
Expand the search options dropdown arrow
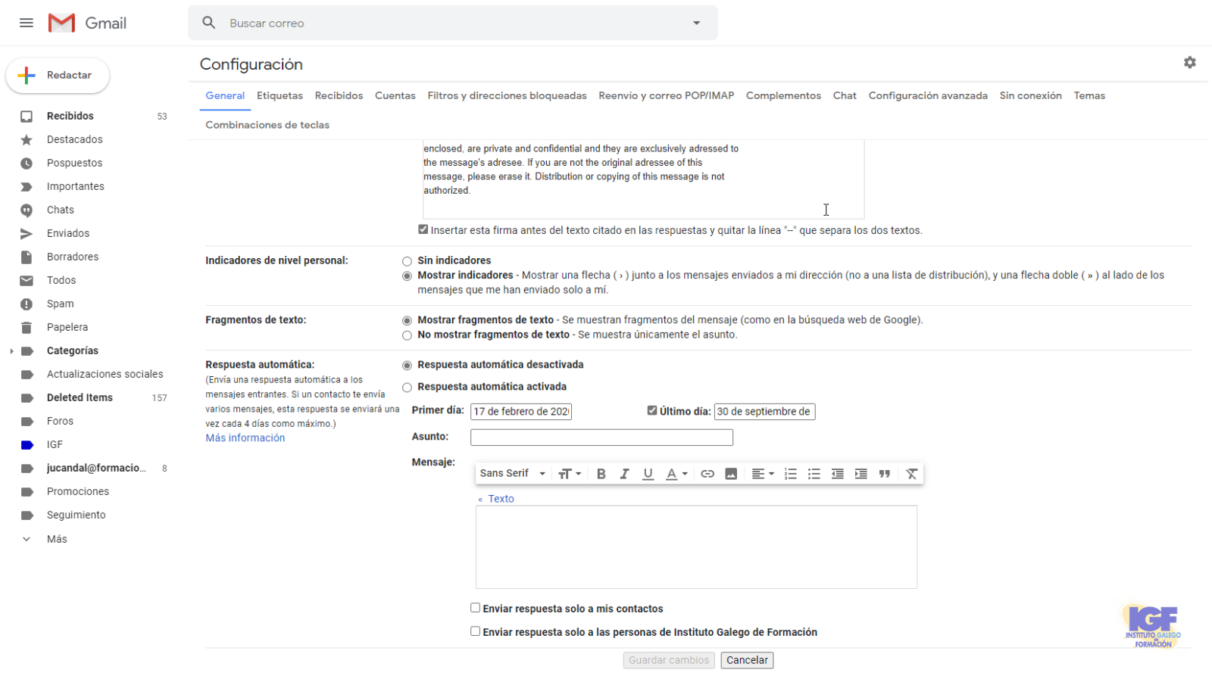[x=696, y=23]
